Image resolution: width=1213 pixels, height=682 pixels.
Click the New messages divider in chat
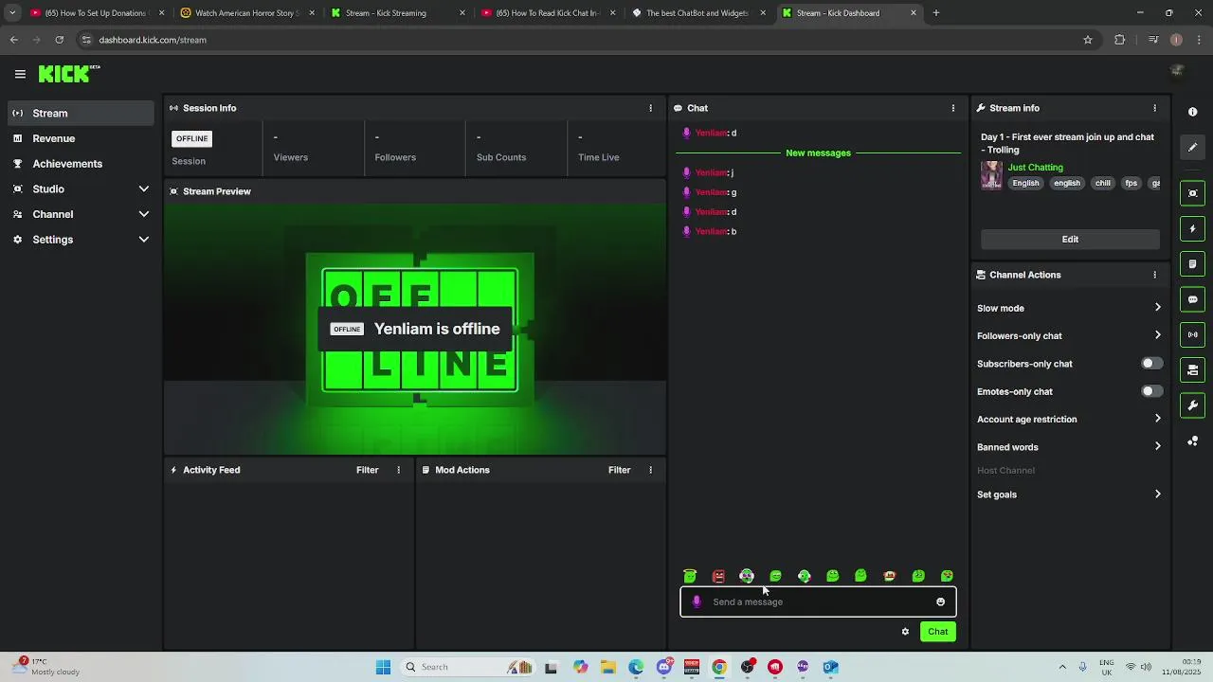(818, 153)
